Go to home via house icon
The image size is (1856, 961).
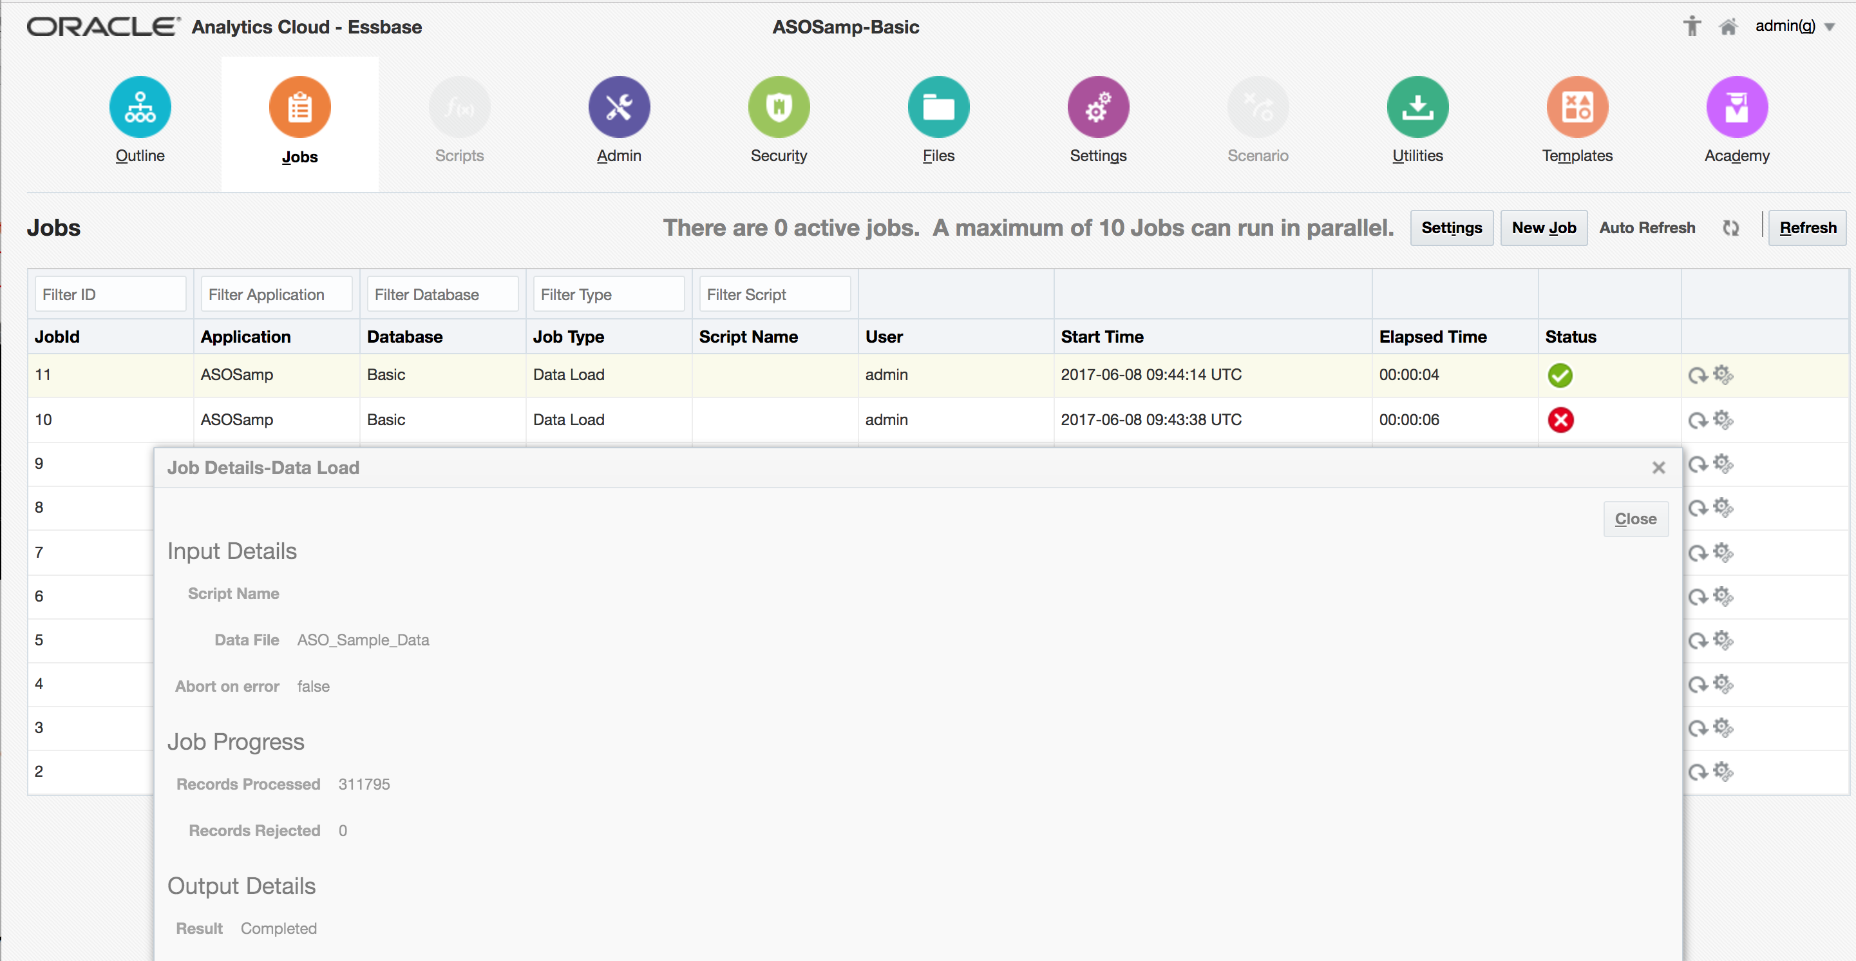[x=1728, y=26]
